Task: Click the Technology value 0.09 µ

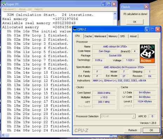Action: [99, 60]
